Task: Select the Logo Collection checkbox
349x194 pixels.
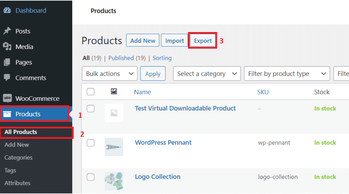Action: click(x=91, y=177)
